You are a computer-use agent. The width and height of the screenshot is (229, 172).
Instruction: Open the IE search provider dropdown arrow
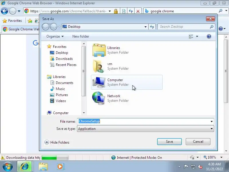(x=226, y=11)
